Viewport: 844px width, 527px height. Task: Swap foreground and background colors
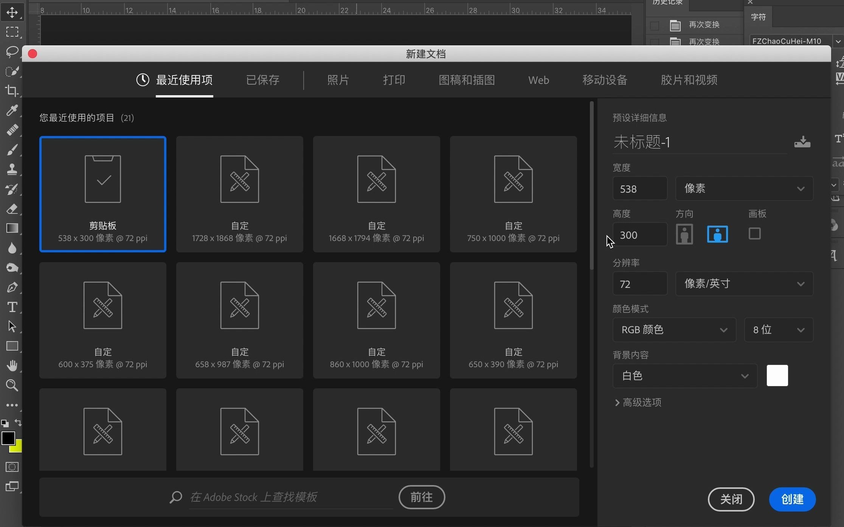(x=18, y=422)
